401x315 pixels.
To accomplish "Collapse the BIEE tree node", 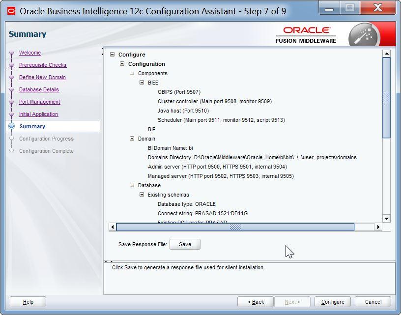I will [142, 83].
